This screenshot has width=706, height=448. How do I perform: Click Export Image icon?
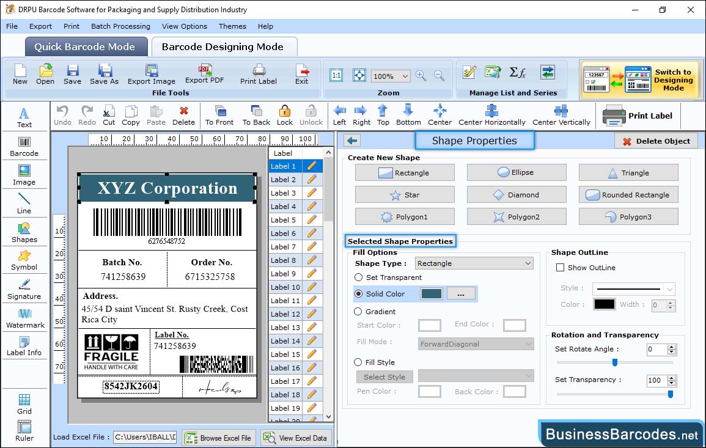pyautogui.click(x=152, y=71)
